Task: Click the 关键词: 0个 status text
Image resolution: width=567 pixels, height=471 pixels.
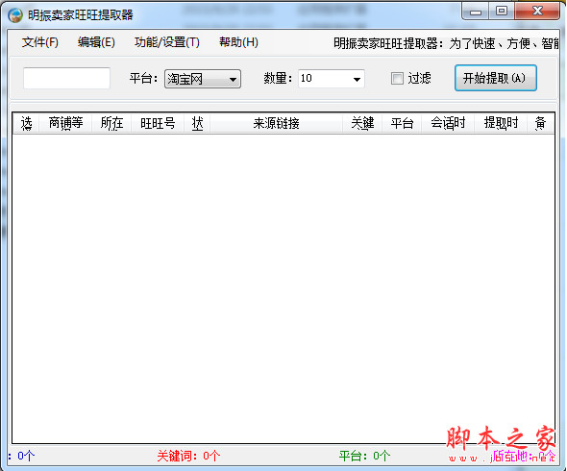Action: [x=188, y=456]
